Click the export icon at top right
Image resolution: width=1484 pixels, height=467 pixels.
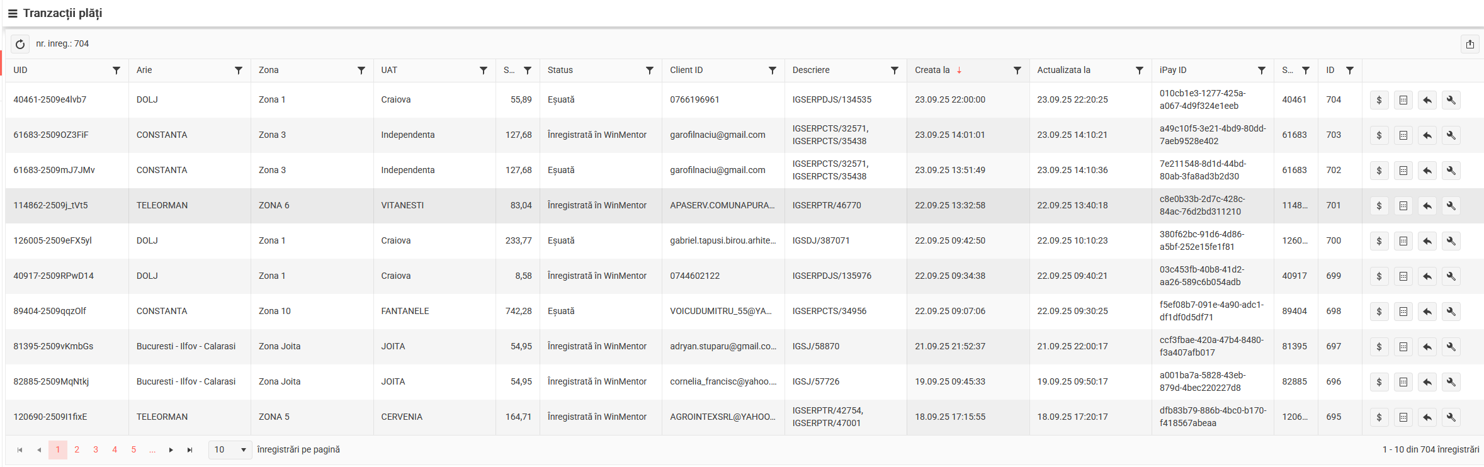(x=1470, y=44)
